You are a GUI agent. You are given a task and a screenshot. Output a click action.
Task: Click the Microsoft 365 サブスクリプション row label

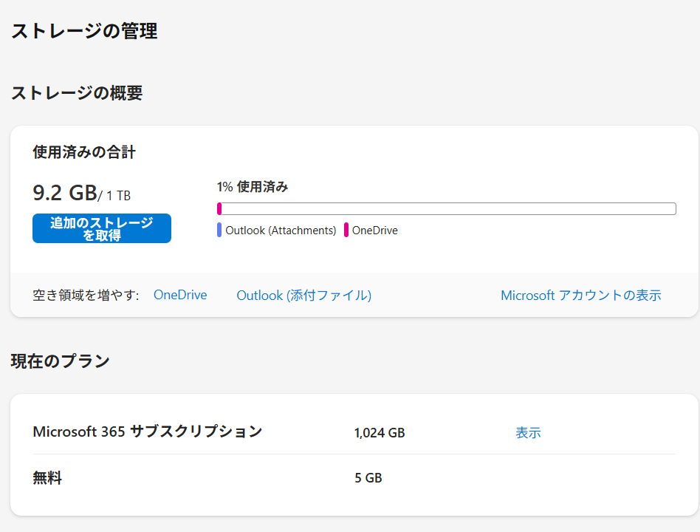point(148,432)
